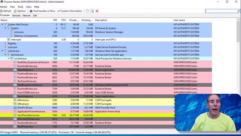Select the Processes tab
Image resolution: width=241 pixels, height=136 pixels.
coord(5,15)
